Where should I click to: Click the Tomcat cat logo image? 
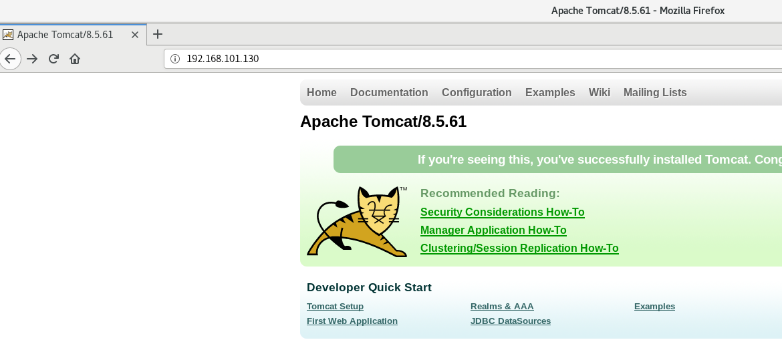tap(357, 221)
